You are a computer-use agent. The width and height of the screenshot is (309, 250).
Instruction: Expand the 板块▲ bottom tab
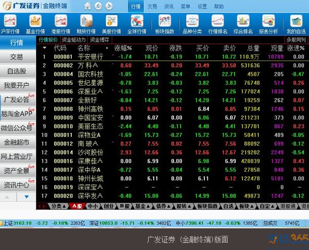click(x=246, y=206)
